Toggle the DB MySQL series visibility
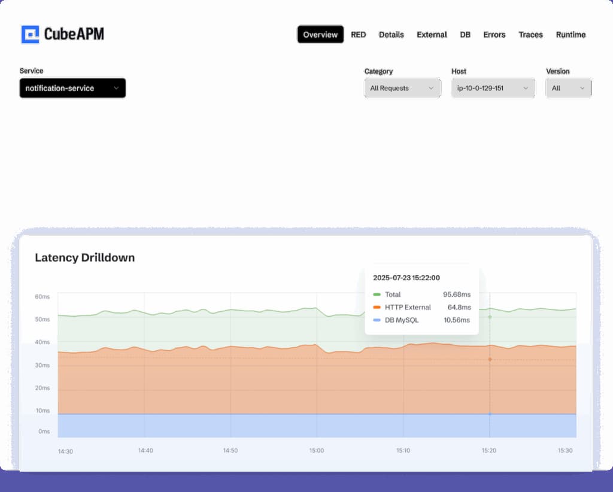 (402, 320)
